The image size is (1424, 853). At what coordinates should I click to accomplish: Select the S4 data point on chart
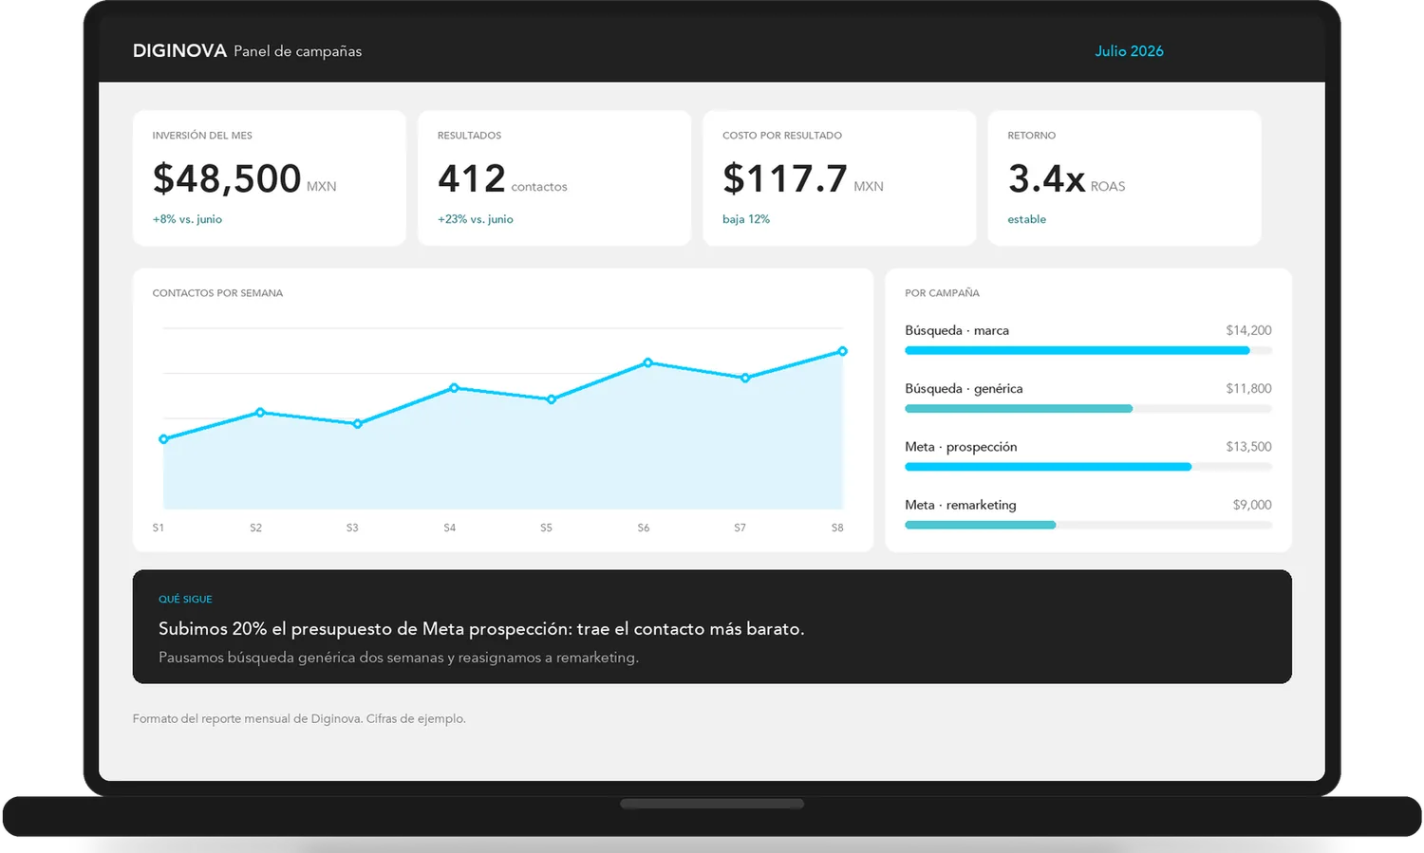pyautogui.click(x=454, y=387)
